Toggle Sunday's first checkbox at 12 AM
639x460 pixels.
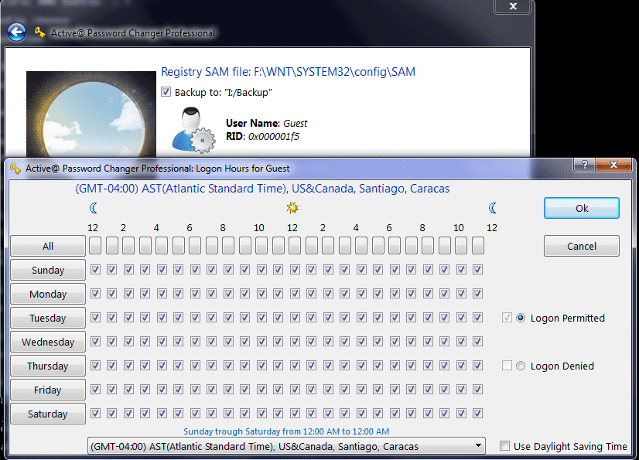pos(95,269)
